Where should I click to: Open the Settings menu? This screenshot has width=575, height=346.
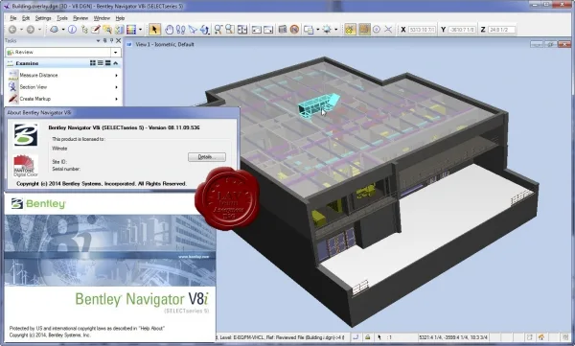[43, 18]
